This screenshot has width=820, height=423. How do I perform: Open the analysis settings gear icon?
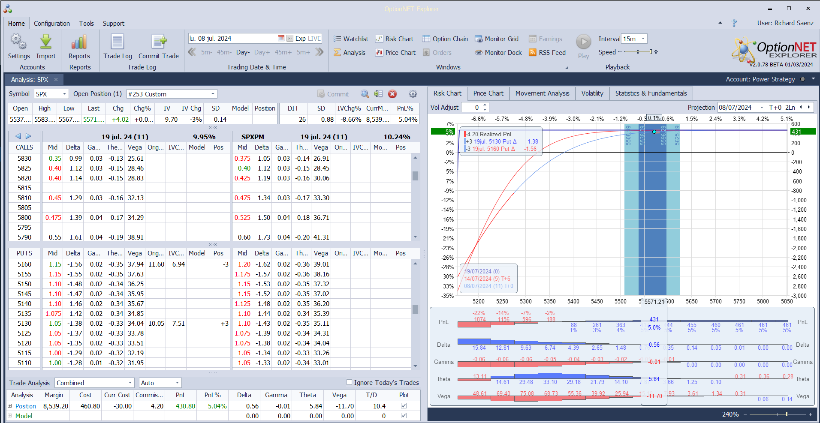pos(413,94)
